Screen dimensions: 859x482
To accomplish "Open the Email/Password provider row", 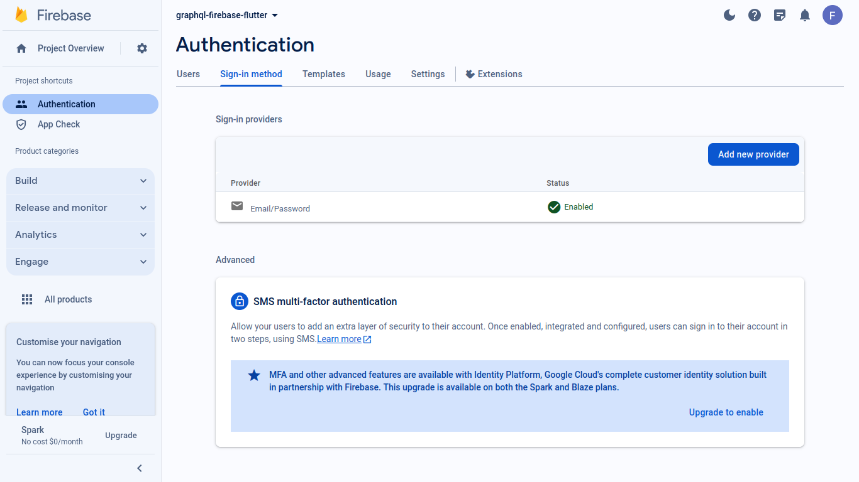I will click(x=510, y=207).
